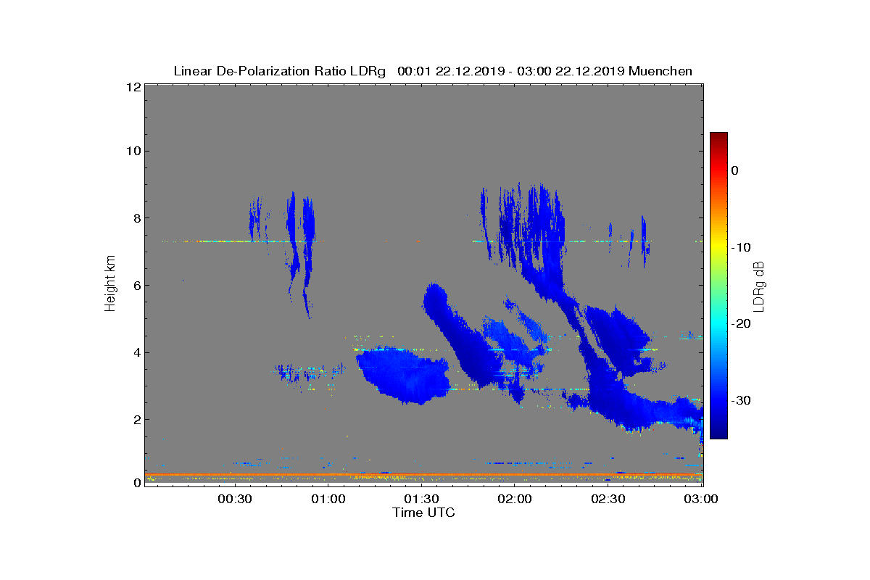Click the colorbar tick label -30
This screenshot has height=580, width=870.
(740, 400)
